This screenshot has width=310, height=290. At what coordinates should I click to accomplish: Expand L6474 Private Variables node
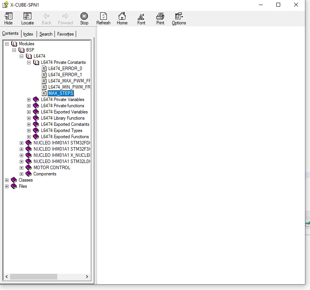coord(29,100)
